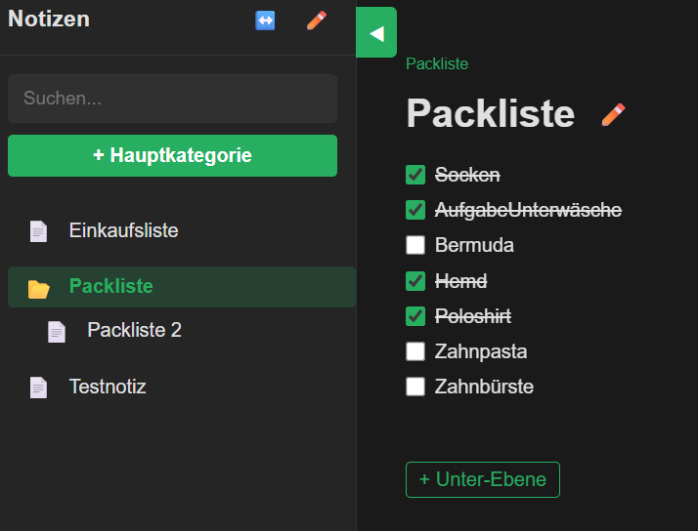Click the yellow folder icon for Packliste
This screenshot has width=698, height=531.
38,288
